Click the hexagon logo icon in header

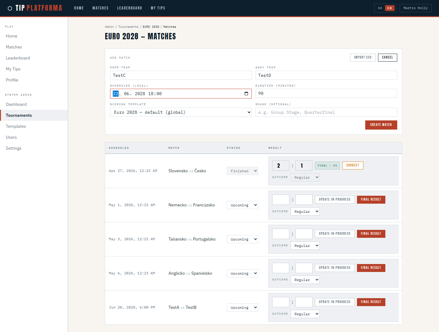click(x=10, y=8)
